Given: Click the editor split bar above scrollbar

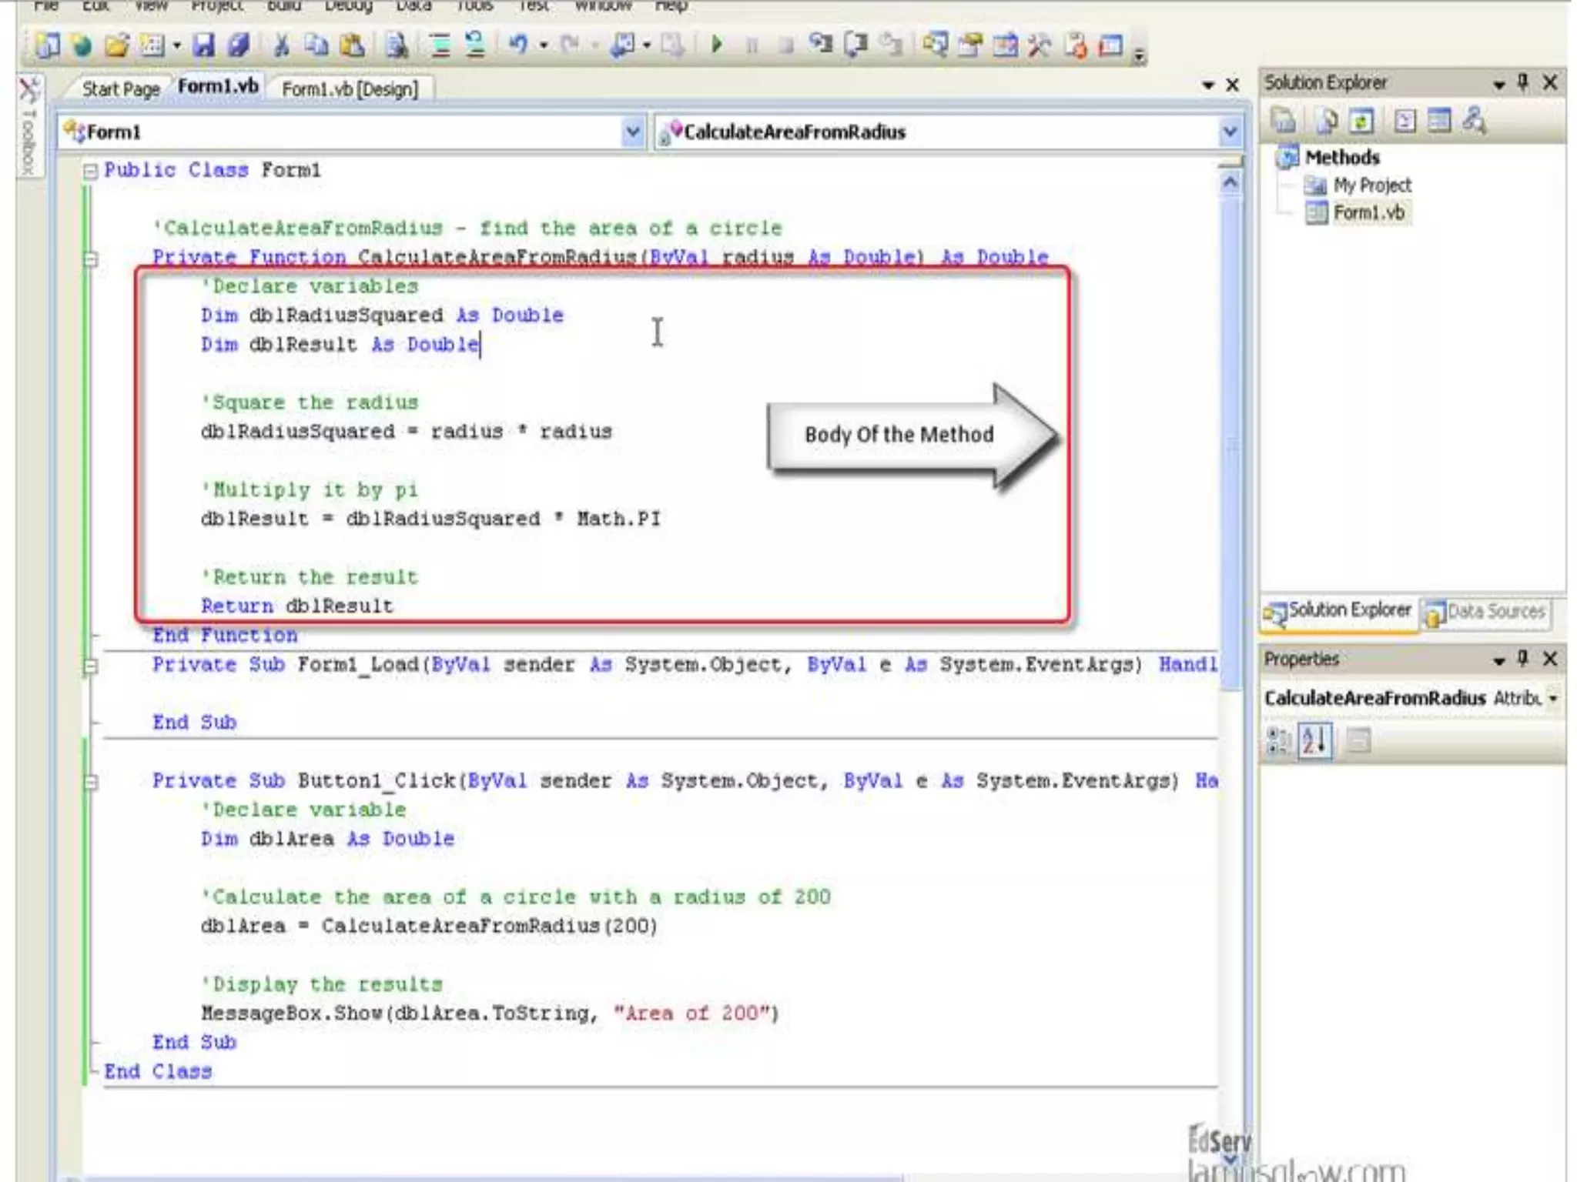Looking at the screenshot, I should pos(1230,162).
